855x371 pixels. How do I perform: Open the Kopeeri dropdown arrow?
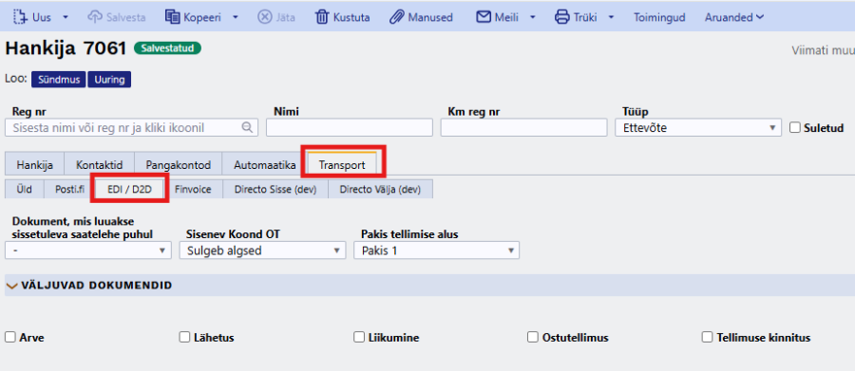coord(235,17)
